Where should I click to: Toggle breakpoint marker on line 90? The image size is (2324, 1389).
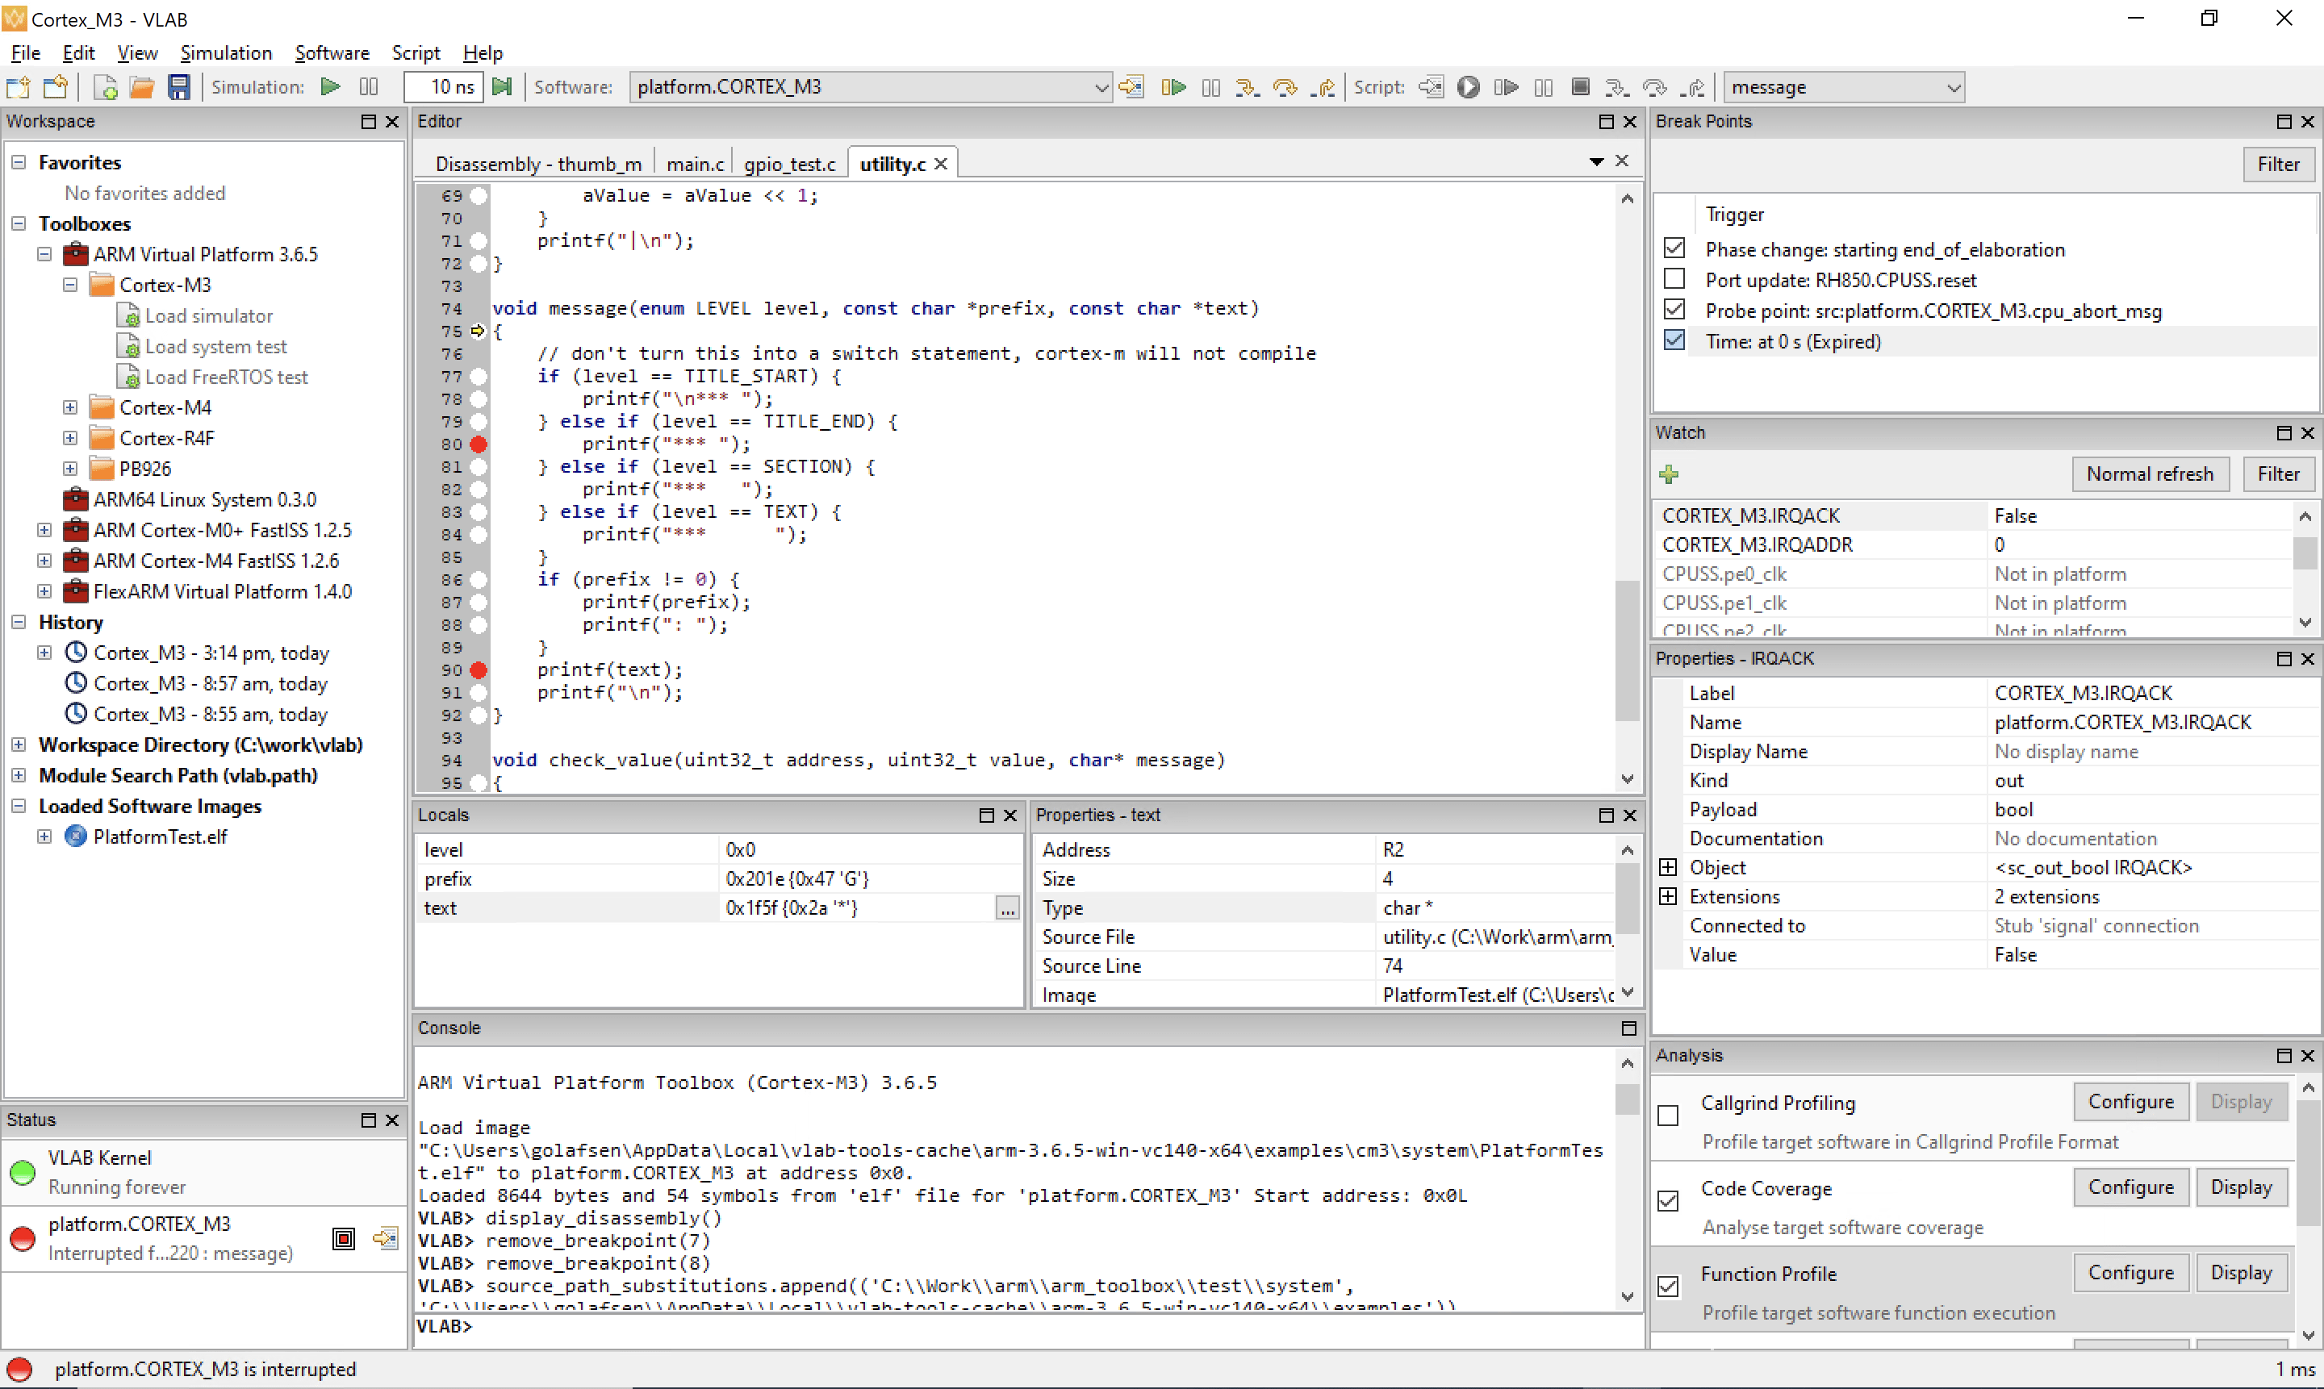[x=479, y=669]
